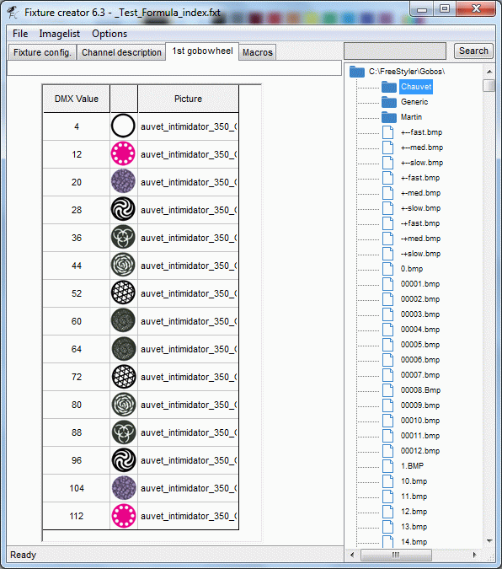Open the Martin folder
The image size is (502, 569).
click(411, 117)
